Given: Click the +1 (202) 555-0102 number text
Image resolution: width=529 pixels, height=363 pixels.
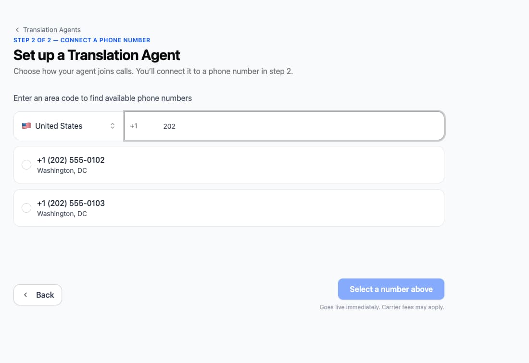Looking at the screenshot, I should (71, 160).
